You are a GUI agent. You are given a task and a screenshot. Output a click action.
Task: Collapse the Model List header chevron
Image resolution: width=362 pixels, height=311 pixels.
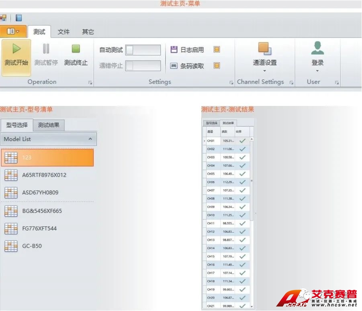point(90,139)
